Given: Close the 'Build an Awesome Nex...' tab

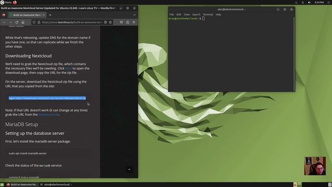Looking at the screenshot, I should pyautogui.click(x=44, y=15).
